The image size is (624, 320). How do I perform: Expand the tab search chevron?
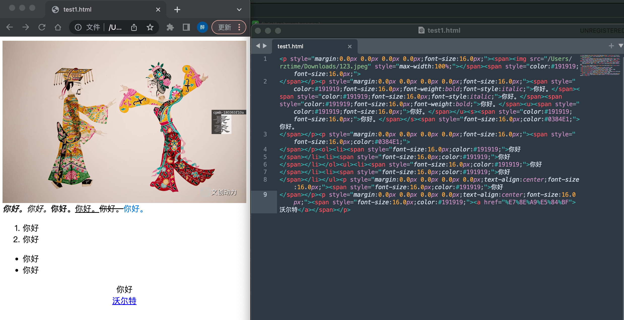(239, 10)
